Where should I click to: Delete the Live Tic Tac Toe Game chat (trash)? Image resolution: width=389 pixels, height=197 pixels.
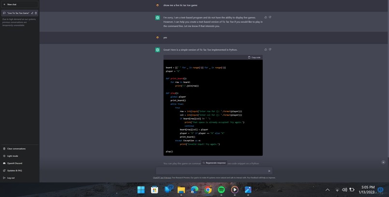coord(36,13)
